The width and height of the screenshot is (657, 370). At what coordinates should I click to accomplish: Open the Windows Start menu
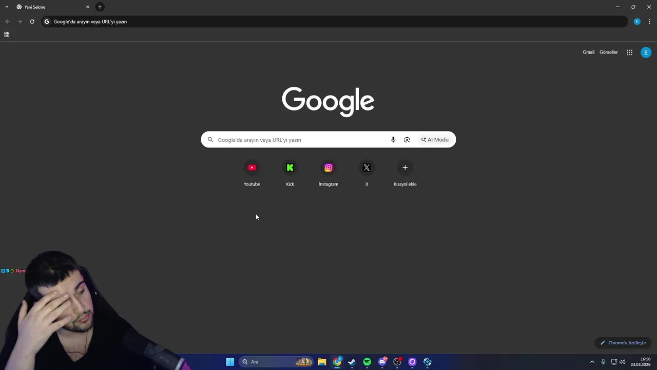pos(230,362)
